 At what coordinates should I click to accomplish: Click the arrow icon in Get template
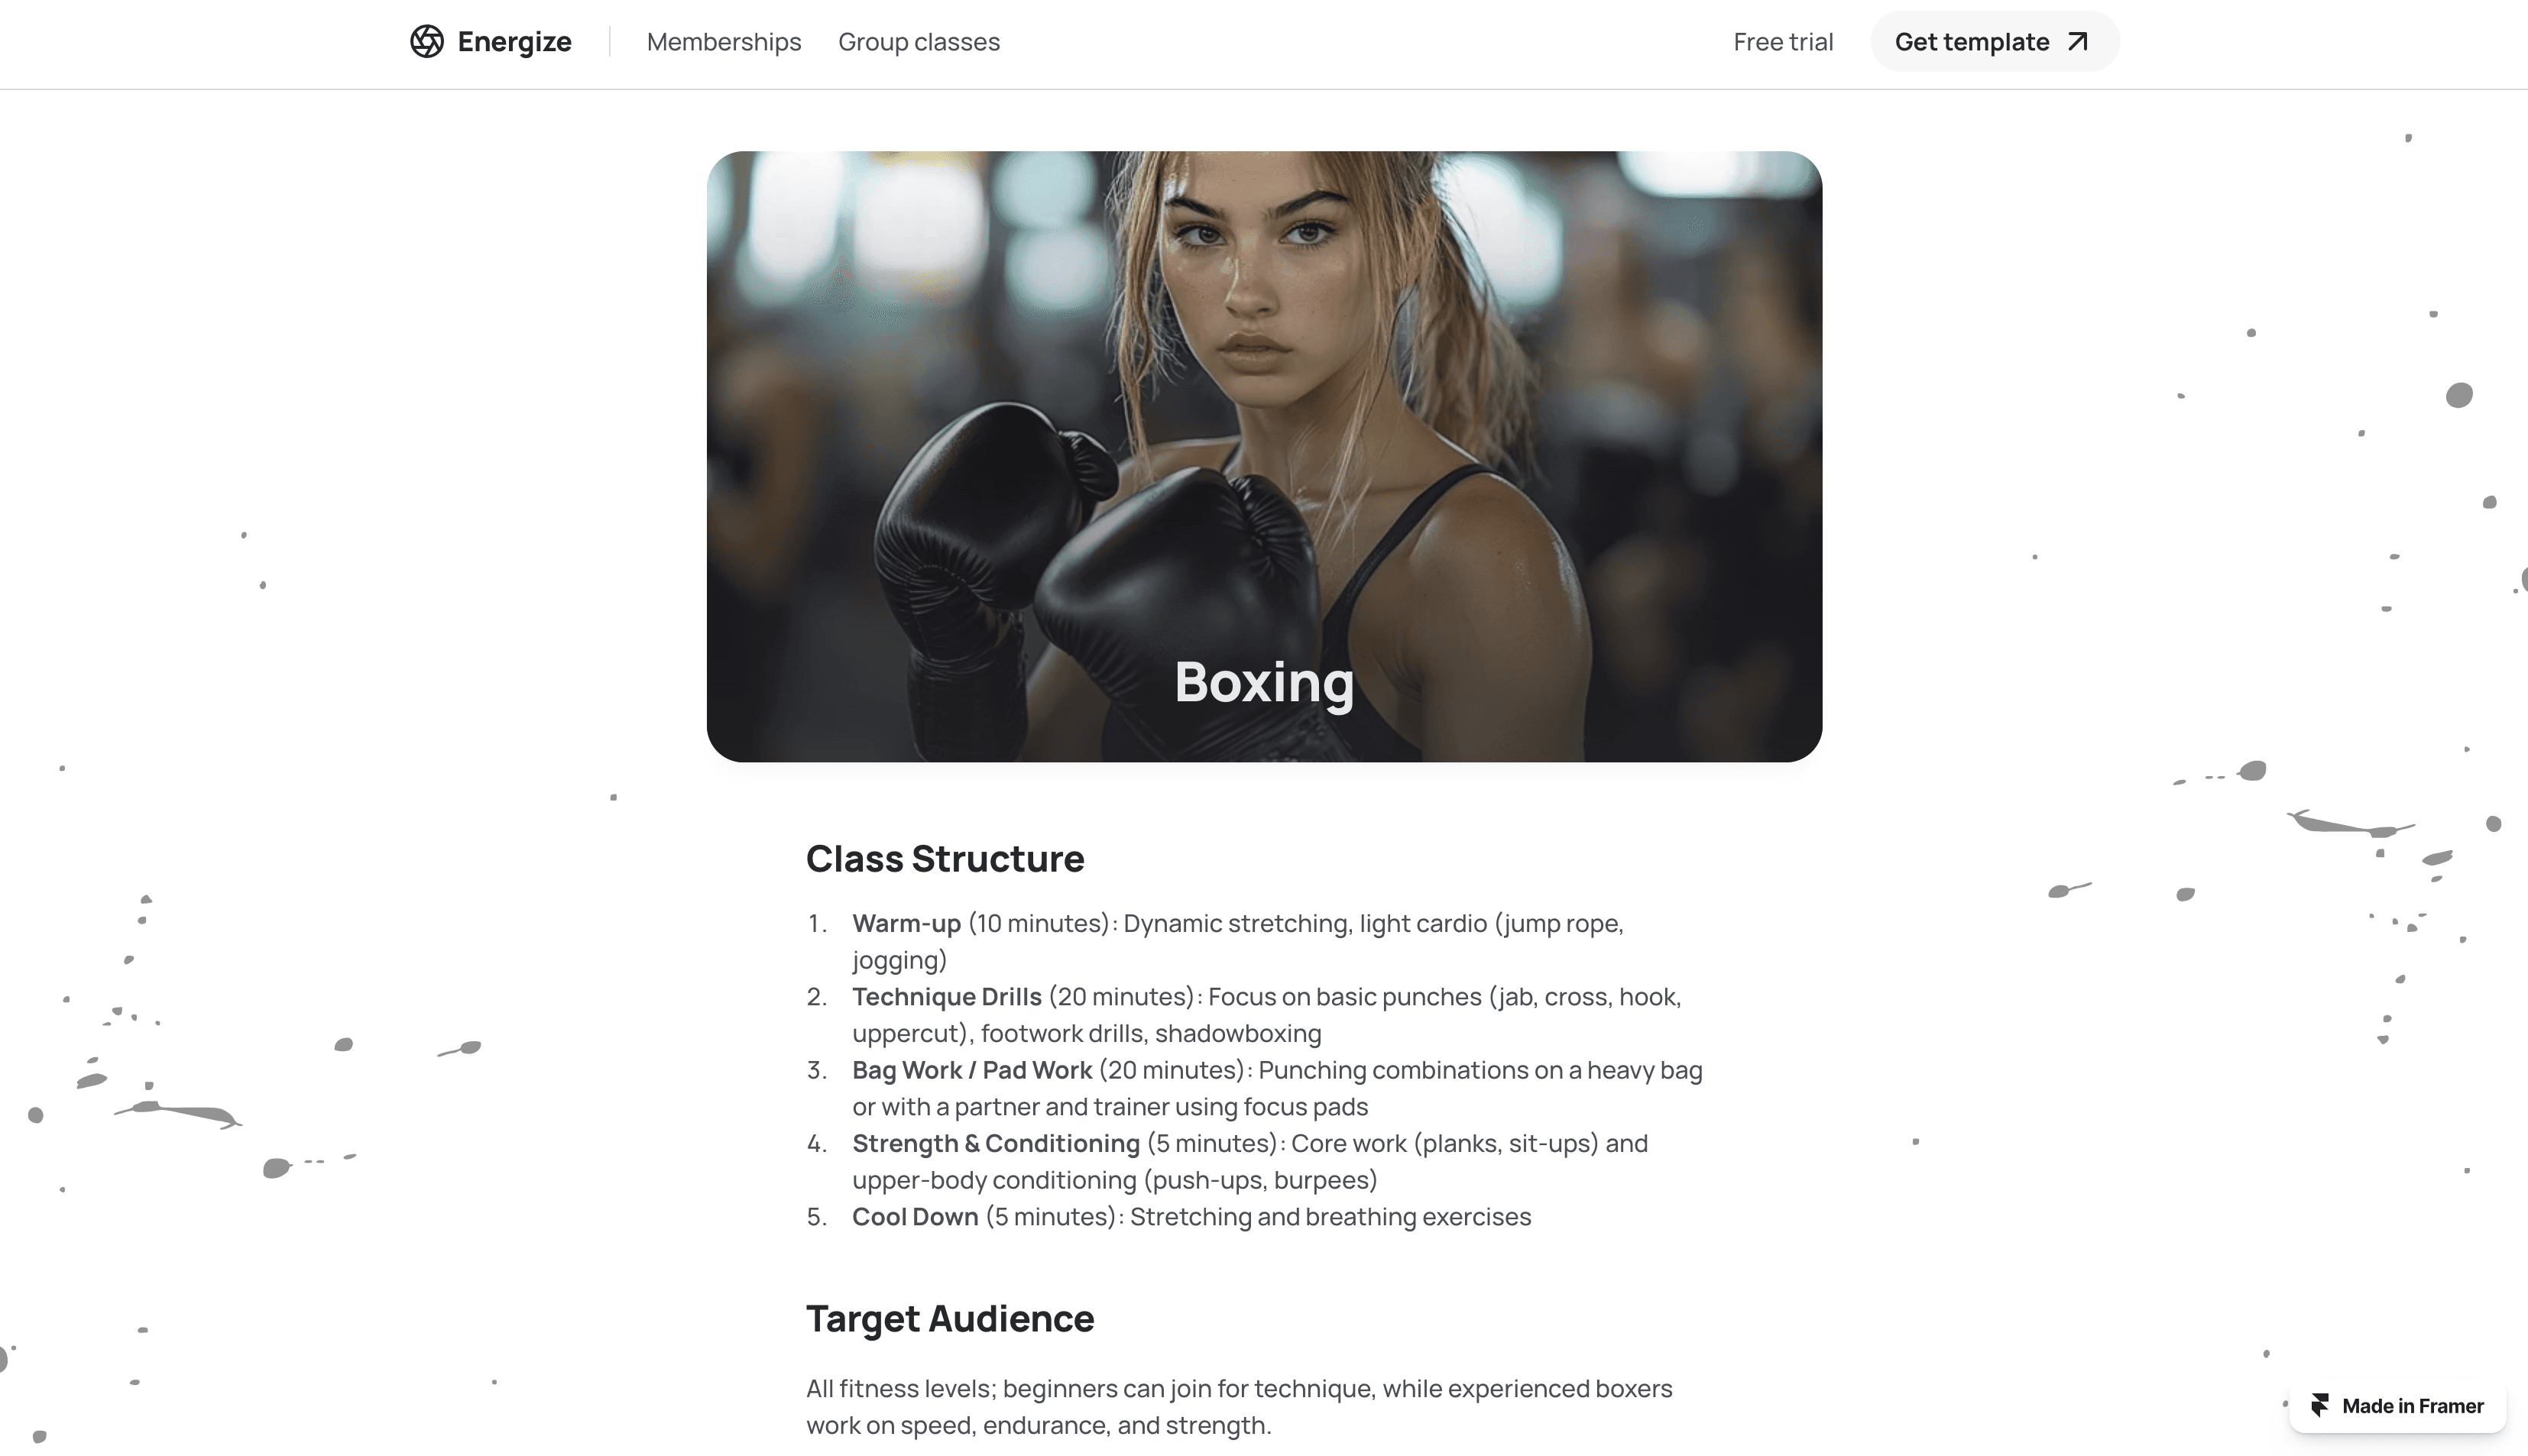click(x=2078, y=41)
